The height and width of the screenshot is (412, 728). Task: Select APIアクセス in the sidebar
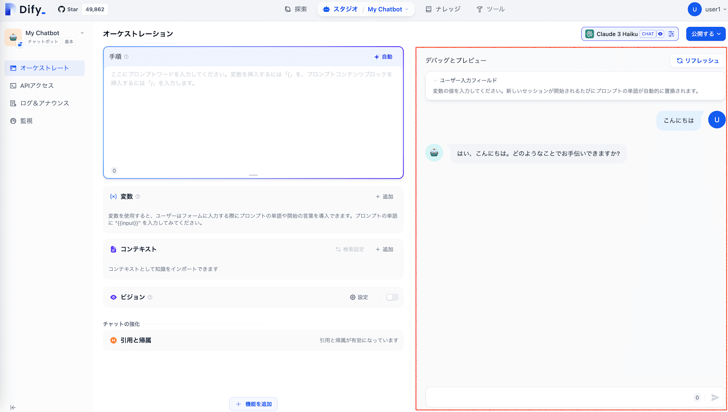(x=44, y=86)
